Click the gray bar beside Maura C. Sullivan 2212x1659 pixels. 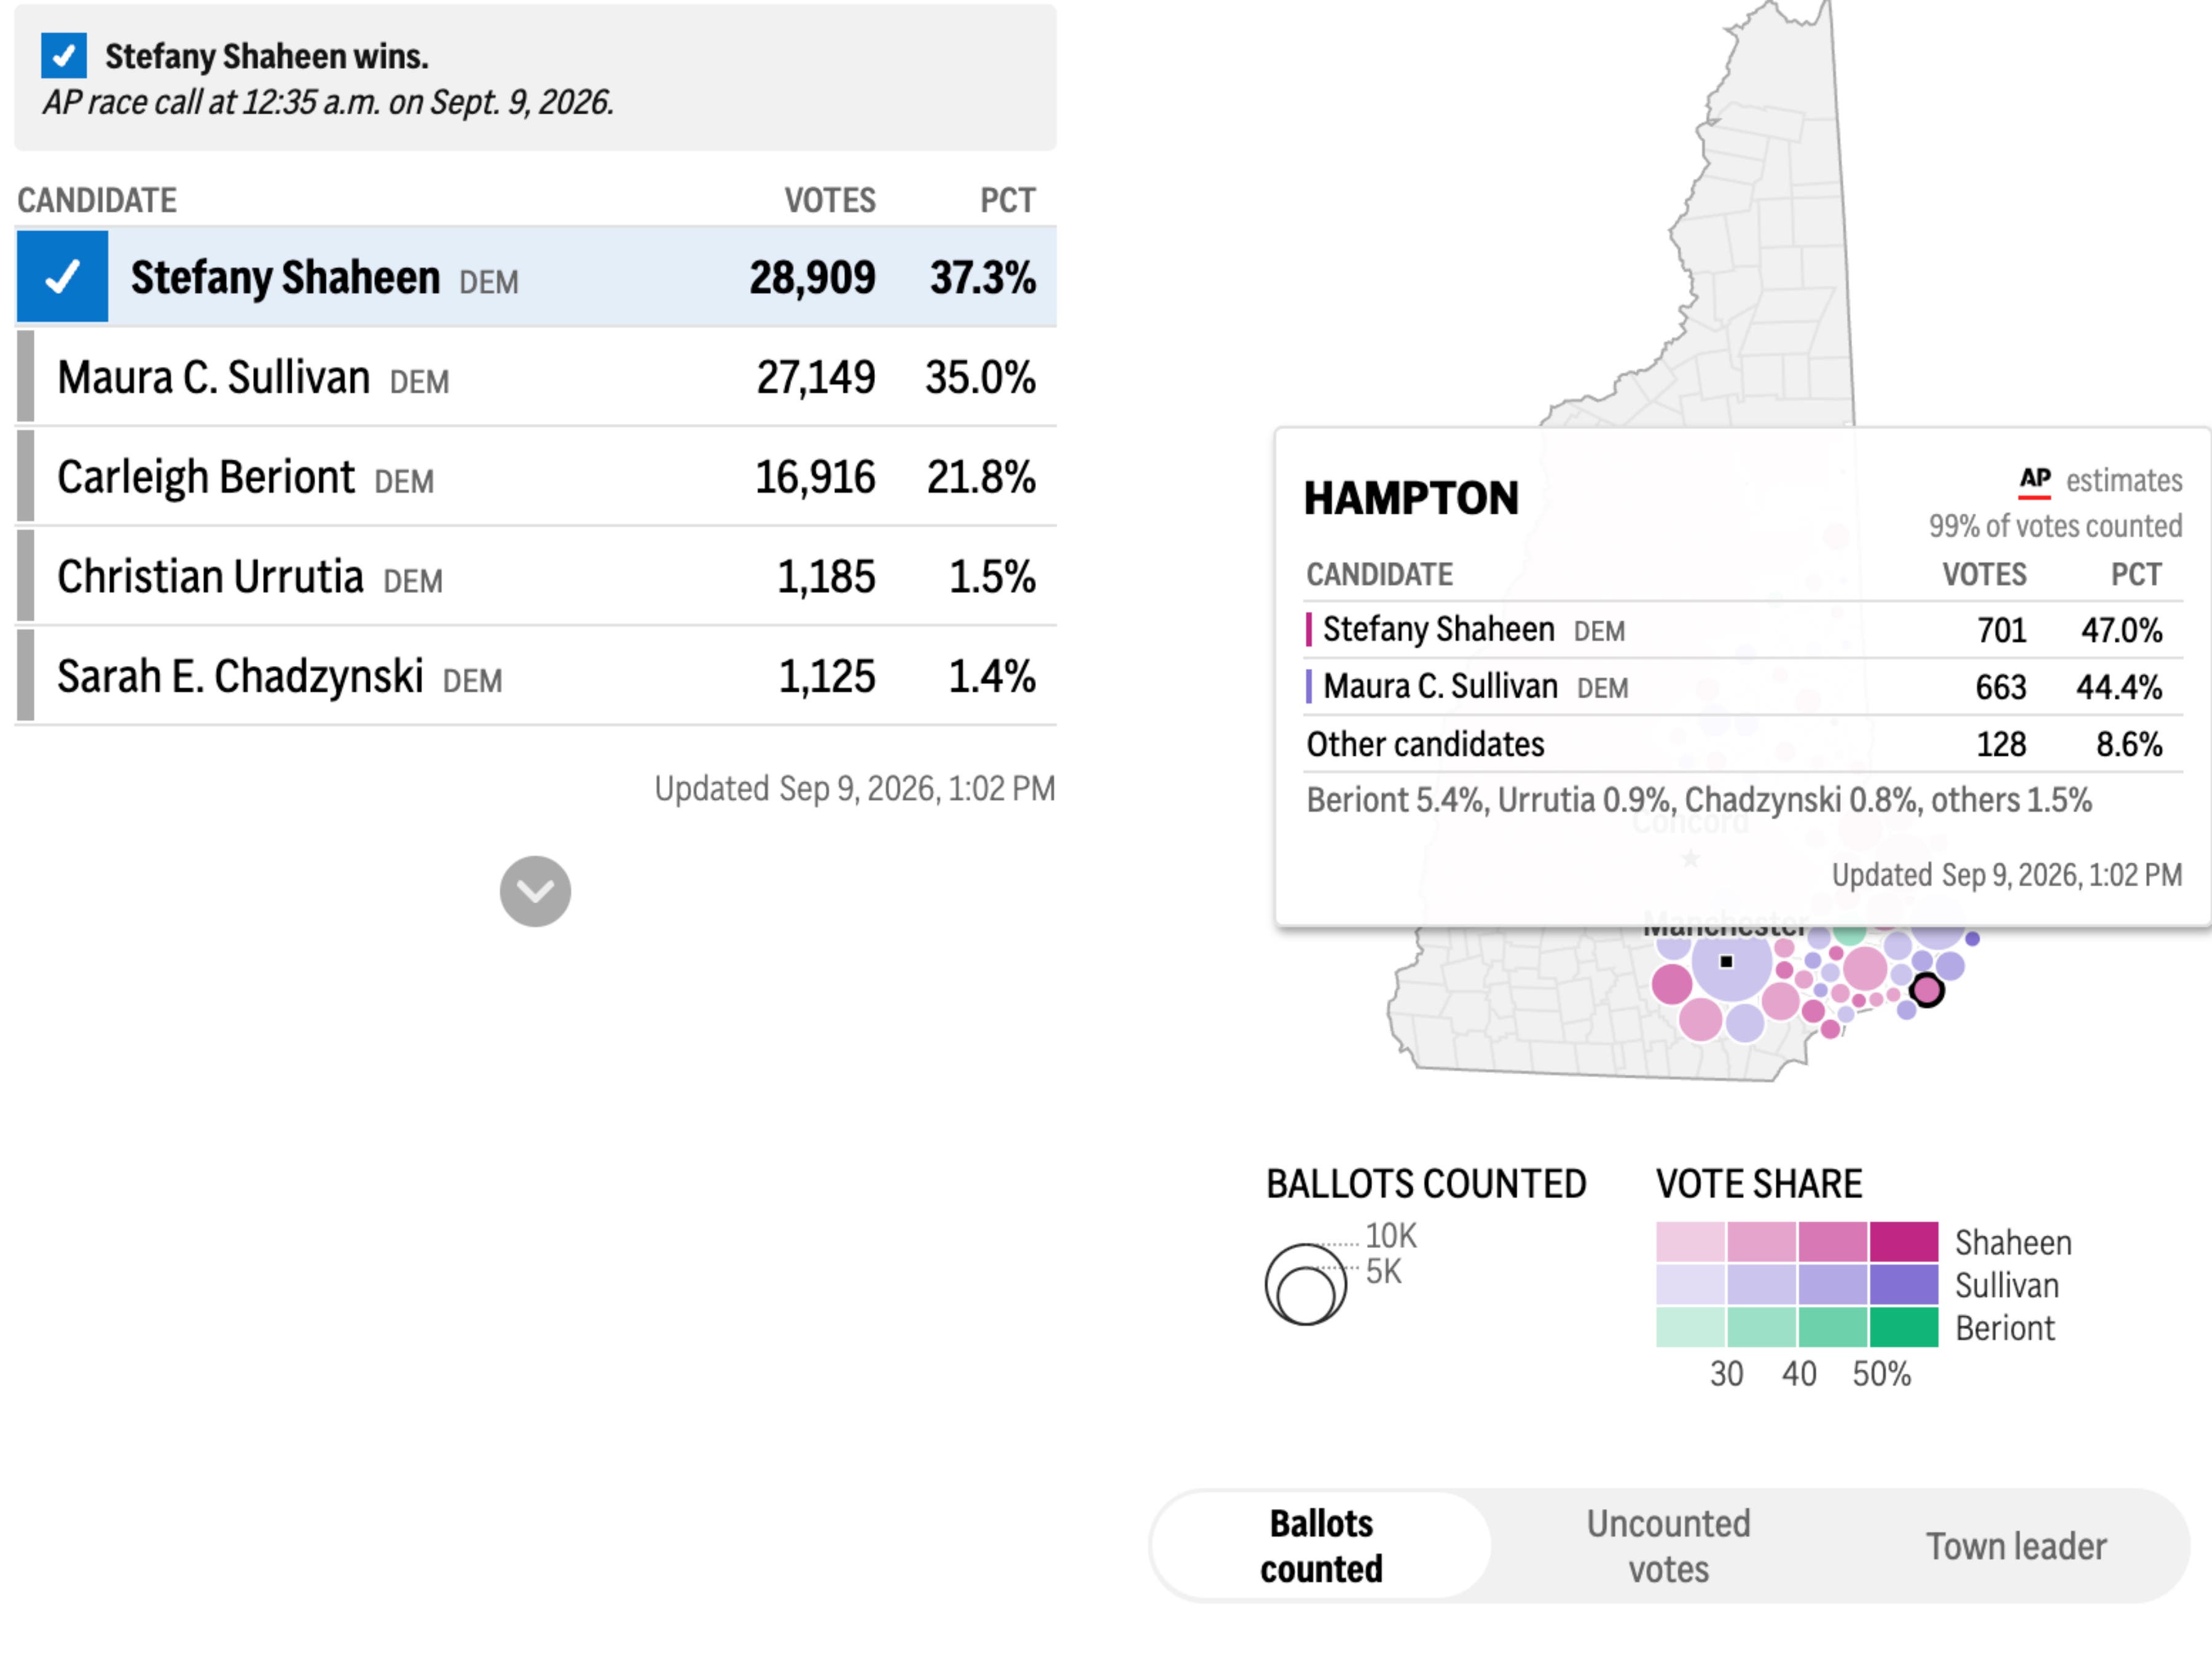[26, 376]
